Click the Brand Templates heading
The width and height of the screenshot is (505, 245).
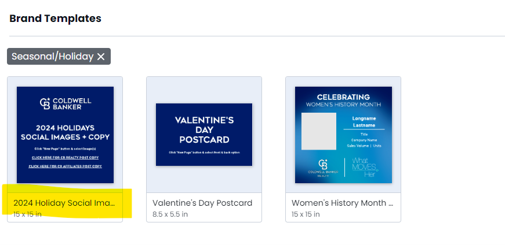tap(56, 18)
